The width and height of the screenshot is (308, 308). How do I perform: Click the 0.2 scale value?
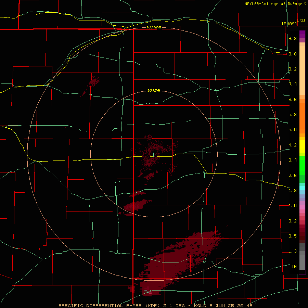point(293,221)
